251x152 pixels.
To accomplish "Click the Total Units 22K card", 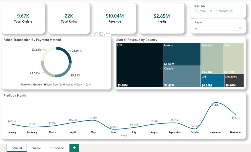I will pos(69,18).
